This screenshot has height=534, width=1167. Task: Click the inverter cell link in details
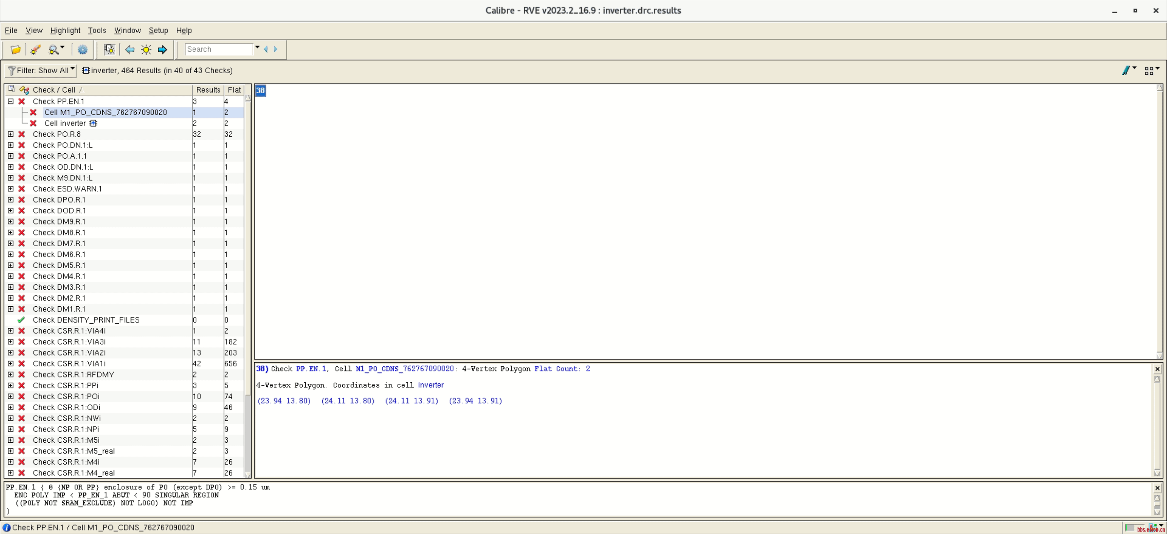coord(430,385)
